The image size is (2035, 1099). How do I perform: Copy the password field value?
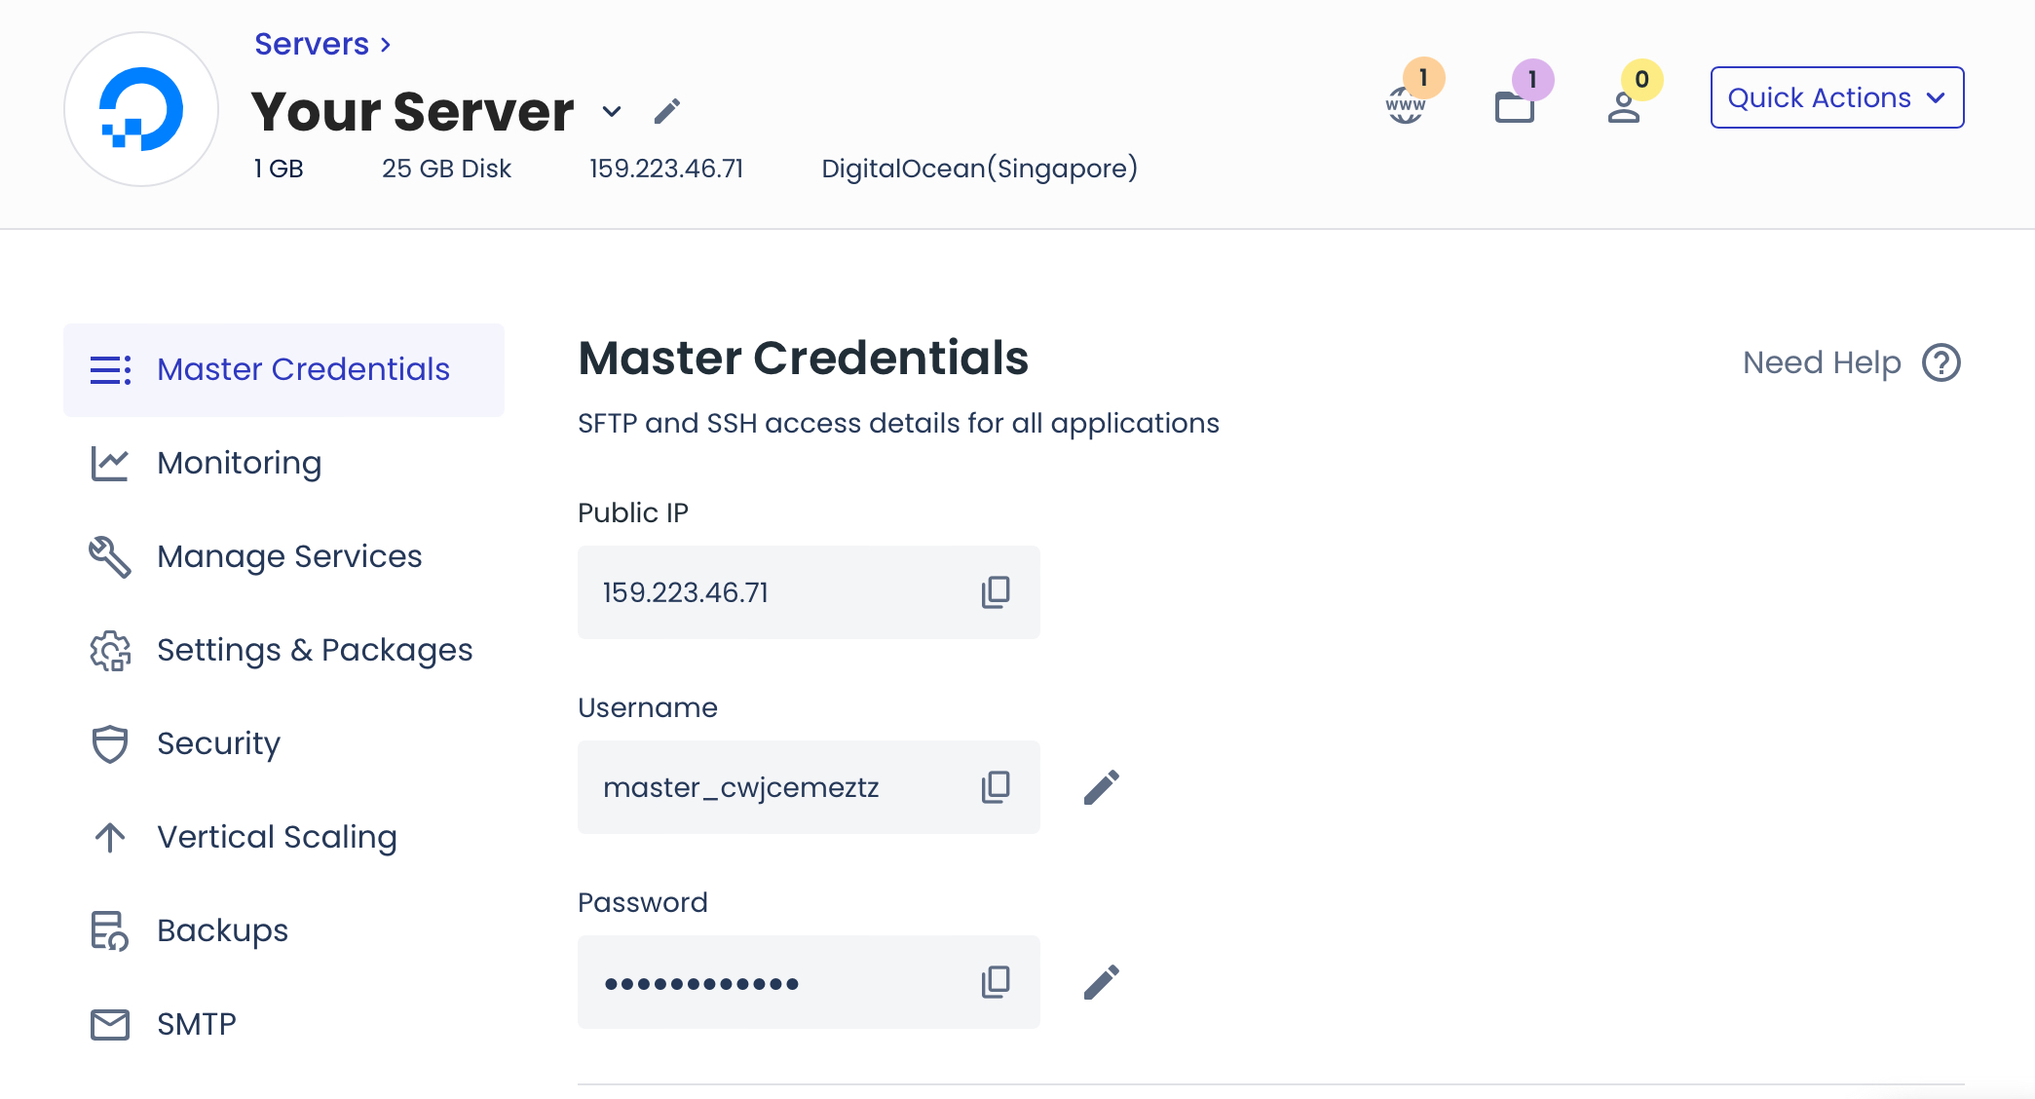(x=996, y=982)
